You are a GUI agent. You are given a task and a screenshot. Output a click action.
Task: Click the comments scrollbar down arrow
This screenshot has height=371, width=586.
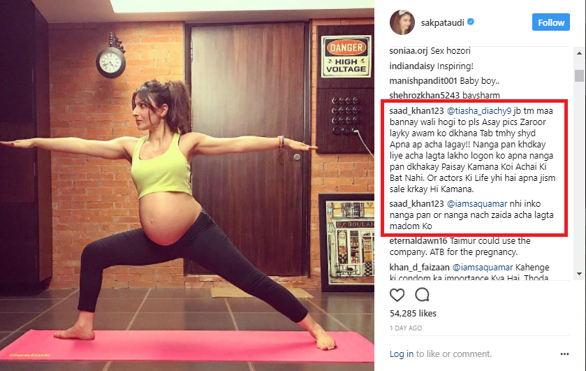click(x=579, y=274)
